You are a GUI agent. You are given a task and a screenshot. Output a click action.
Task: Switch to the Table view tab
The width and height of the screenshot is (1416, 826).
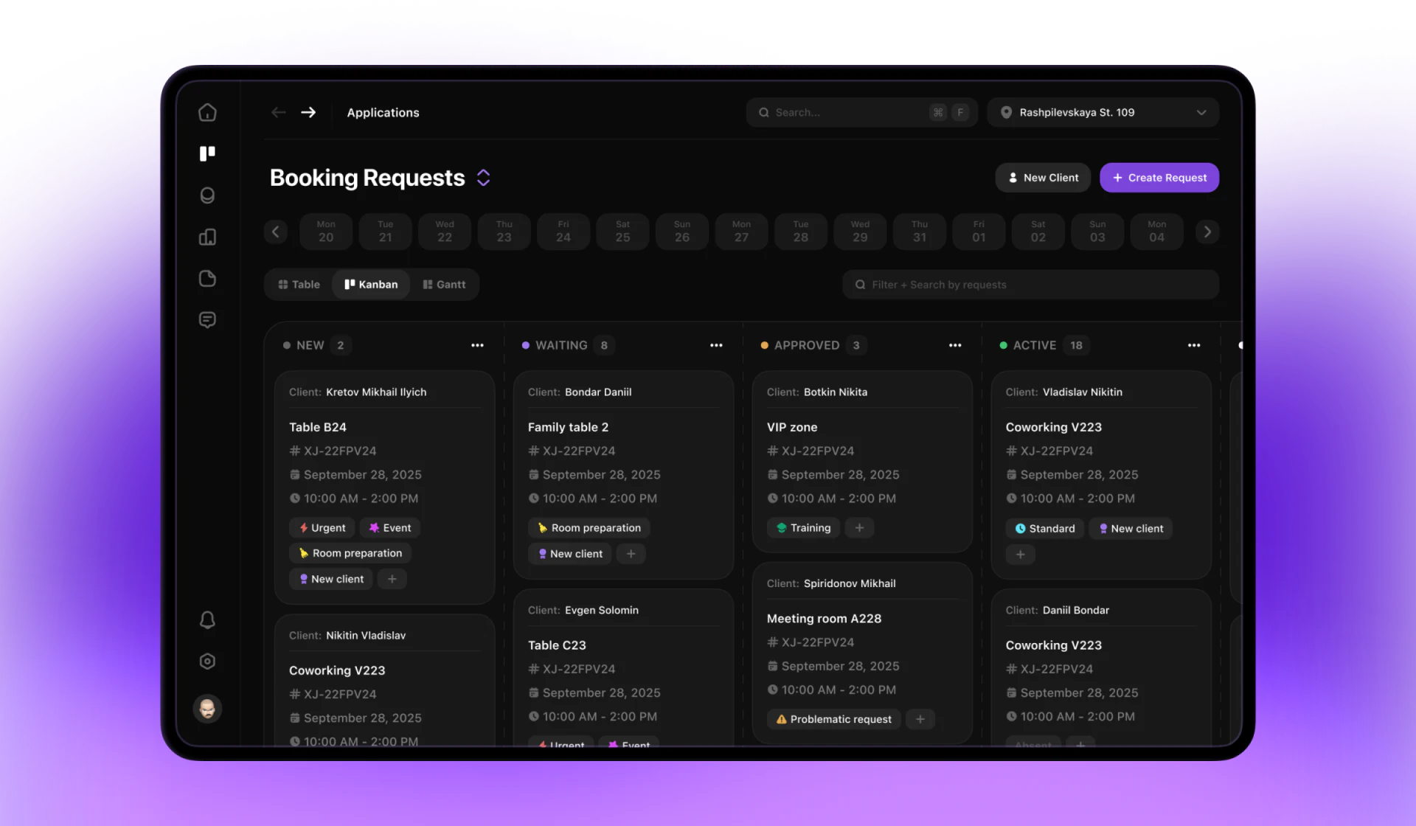(x=299, y=285)
